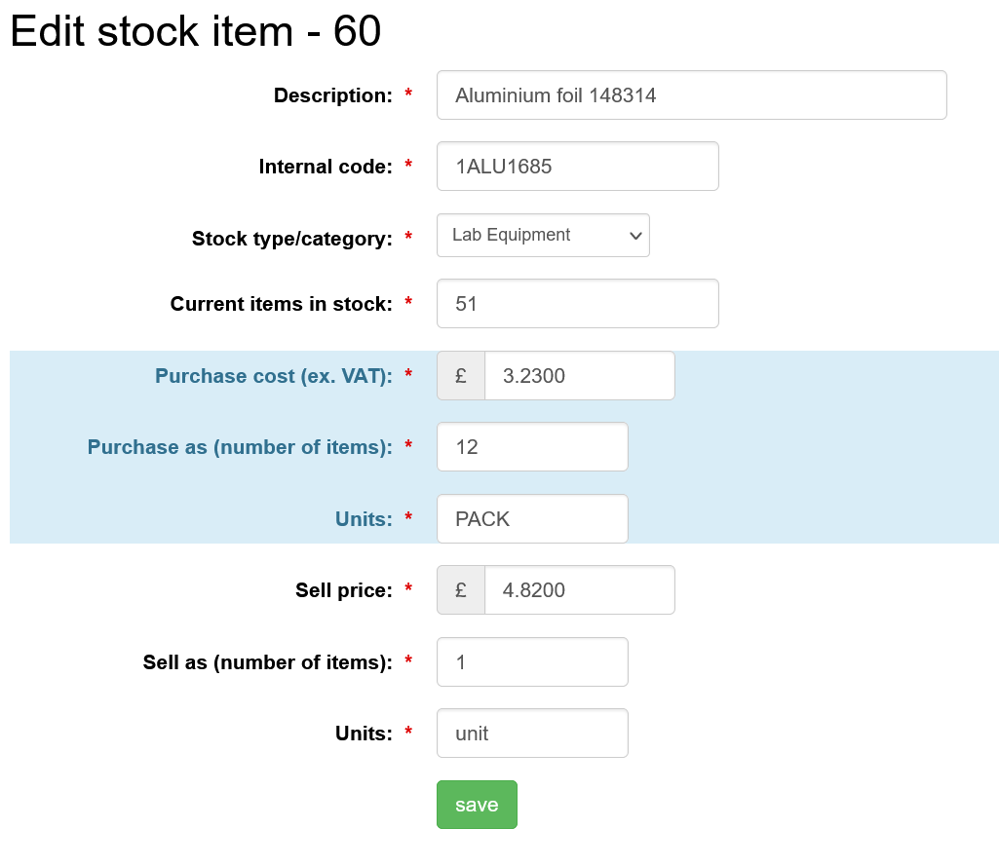
Task: Click the Stock type/category: label text
Action: (x=291, y=239)
